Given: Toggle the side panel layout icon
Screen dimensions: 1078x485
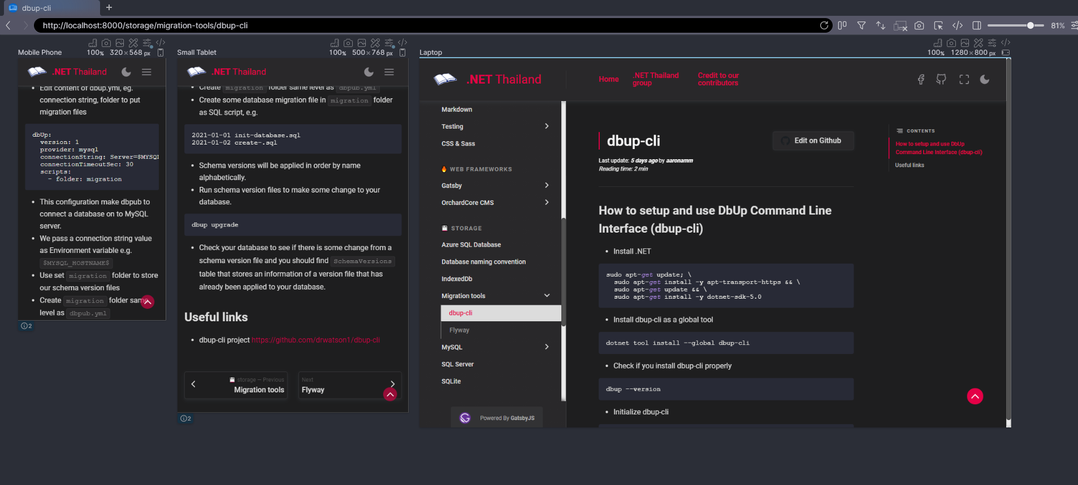Looking at the screenshot, I should tap(977, 25).
